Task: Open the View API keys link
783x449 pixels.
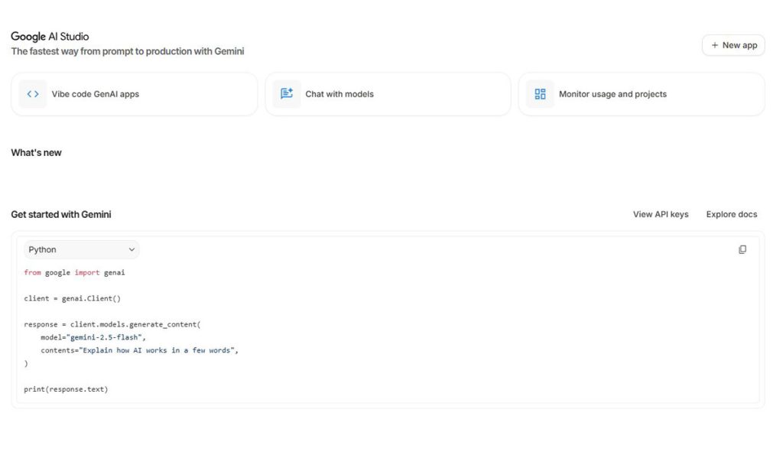Action: coord(661,214)
